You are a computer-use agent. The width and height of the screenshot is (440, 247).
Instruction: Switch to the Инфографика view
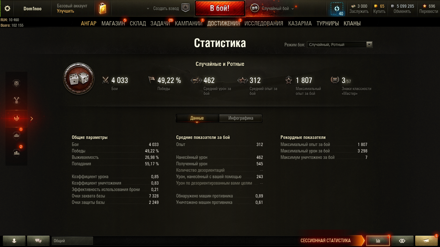pyautogui.click(x=241, y=118)
